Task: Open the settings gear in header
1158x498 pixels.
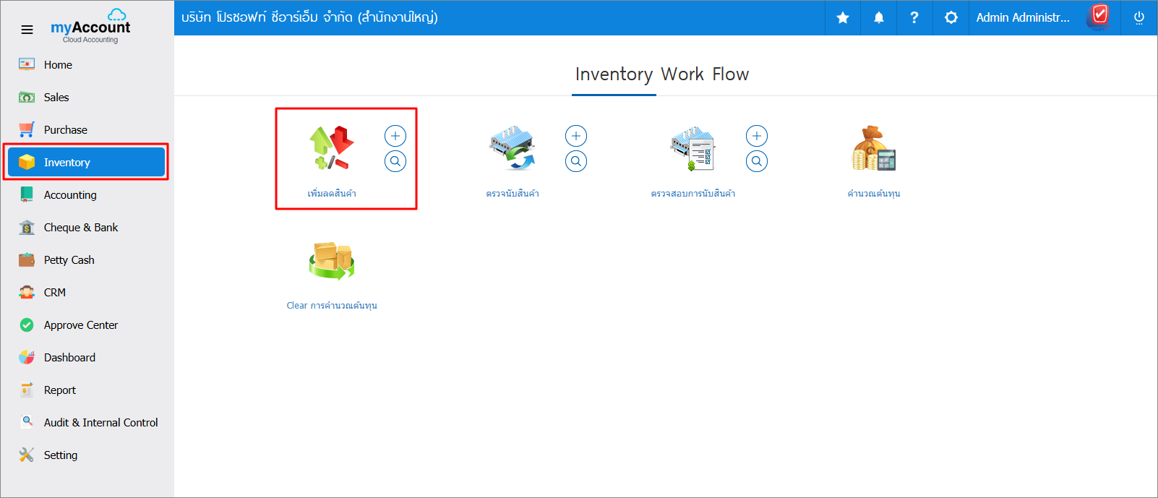Action: [951, 18]
